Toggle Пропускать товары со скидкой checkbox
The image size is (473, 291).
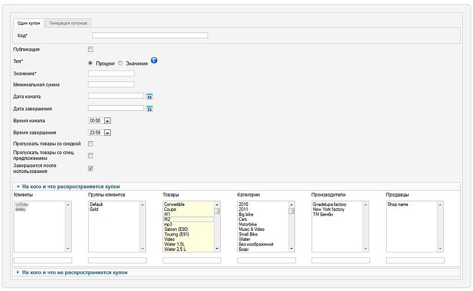click(90, 143)
